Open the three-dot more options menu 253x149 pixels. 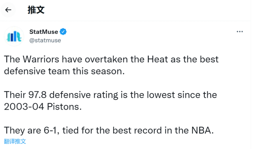click(x=240, y=32)
